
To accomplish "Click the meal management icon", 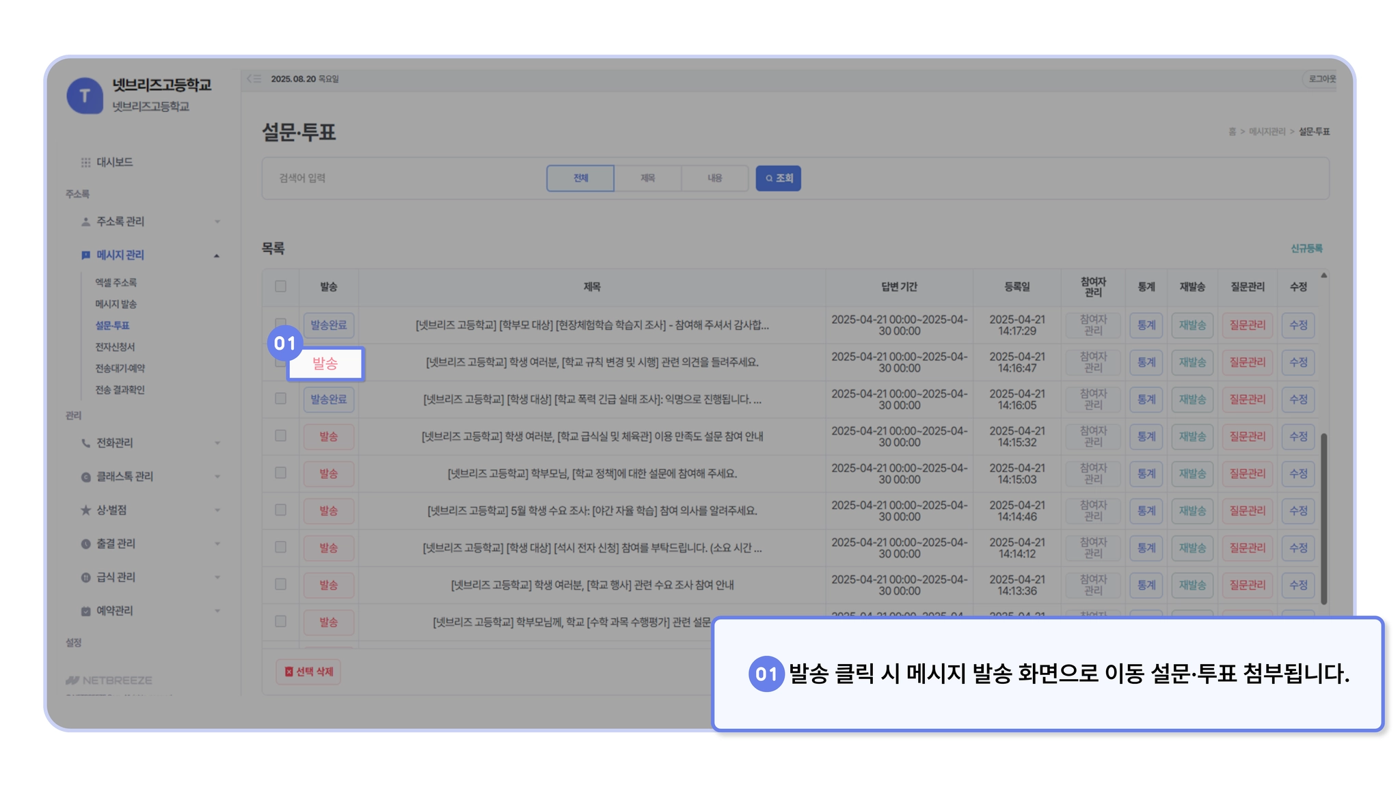I will (x=85, y=578).
